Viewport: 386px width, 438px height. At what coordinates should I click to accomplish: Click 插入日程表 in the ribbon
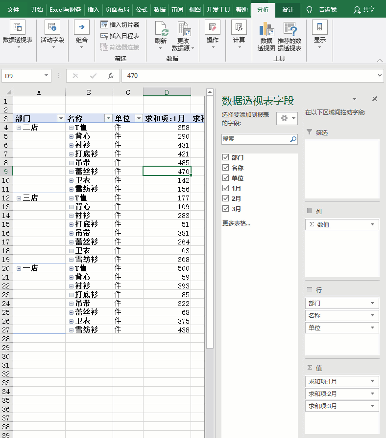pos(120,36)
